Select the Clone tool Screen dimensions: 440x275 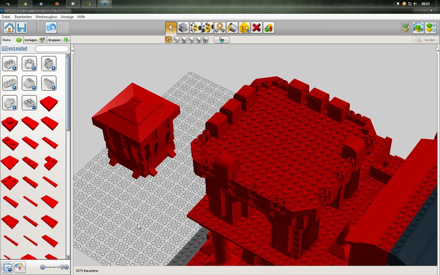coord(183,27)
